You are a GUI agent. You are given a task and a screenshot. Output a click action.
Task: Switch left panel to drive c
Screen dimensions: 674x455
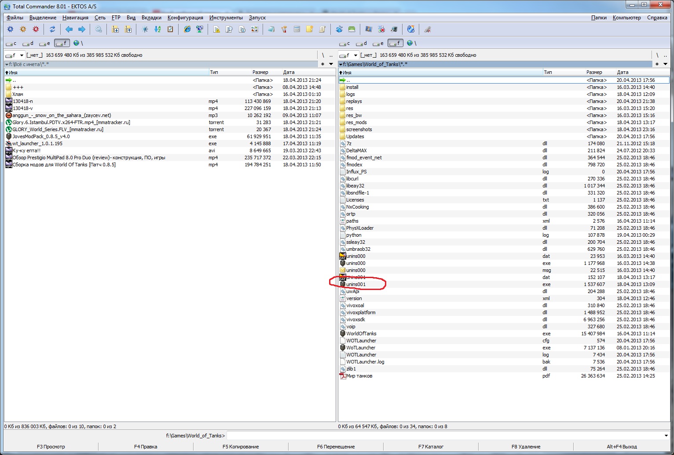coord(11,43)
